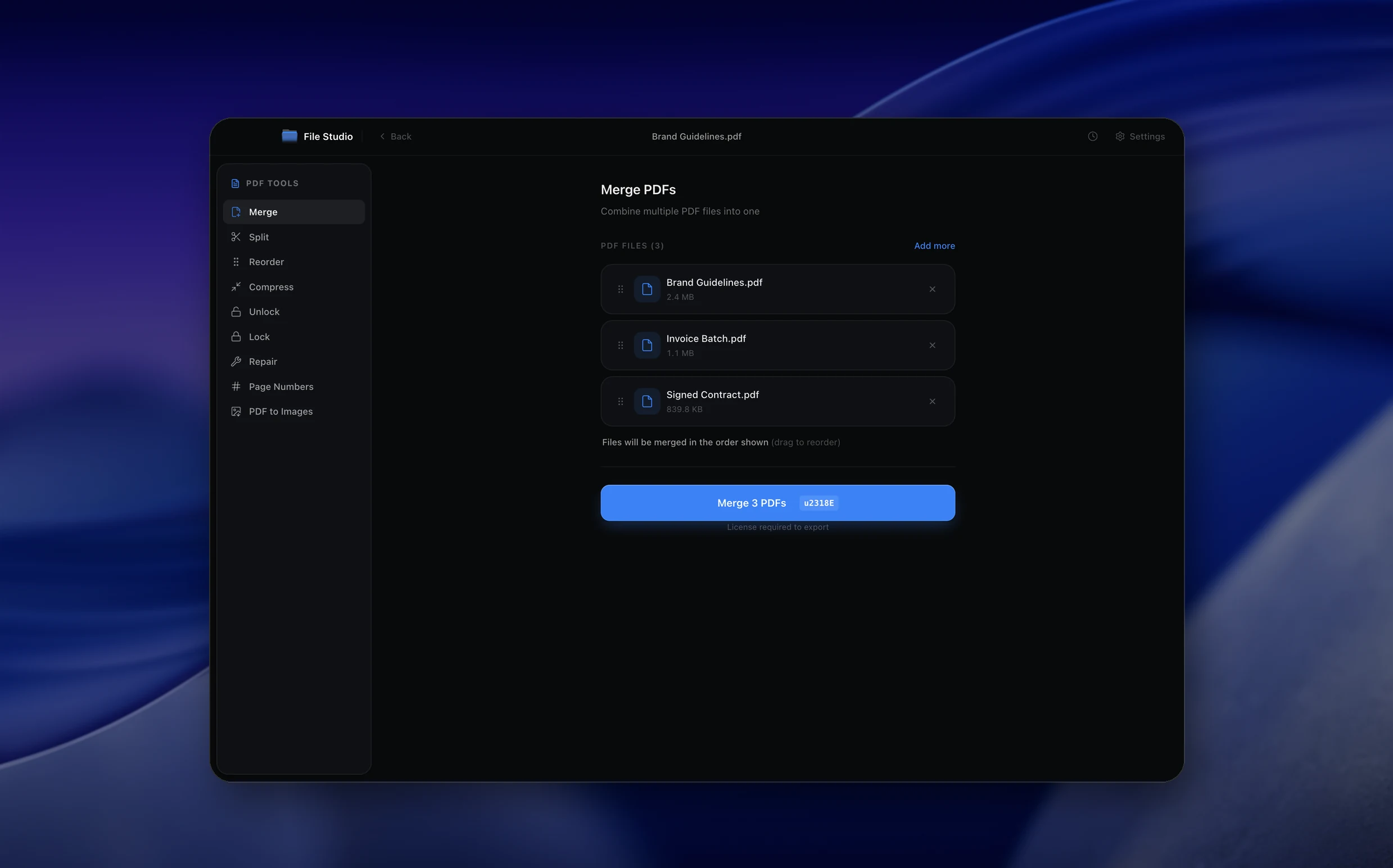Open the Page Numbers tool
1393x868 pixels.
[293, 387]
